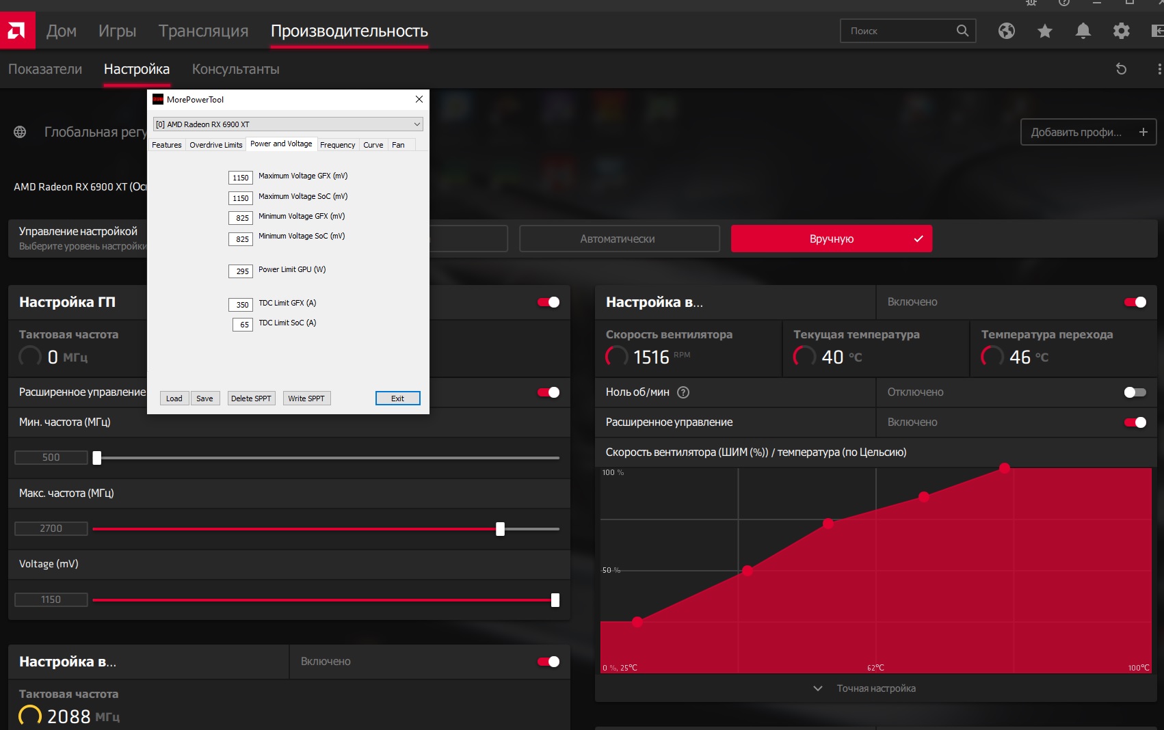Open the Overdrive Limits tab

pyautogui.click(x=216, y=145)
